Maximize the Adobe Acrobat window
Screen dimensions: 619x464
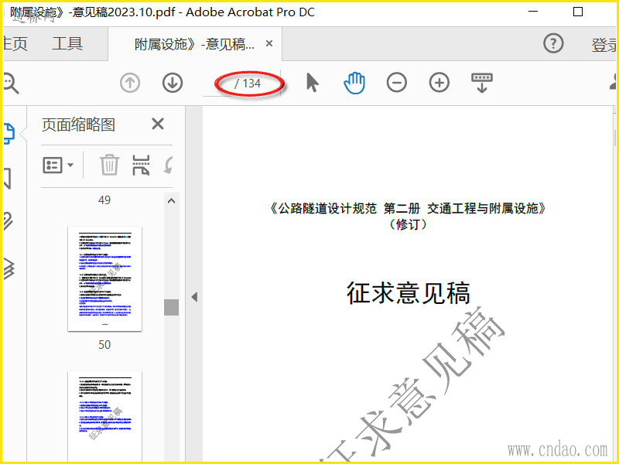(578, 12)
